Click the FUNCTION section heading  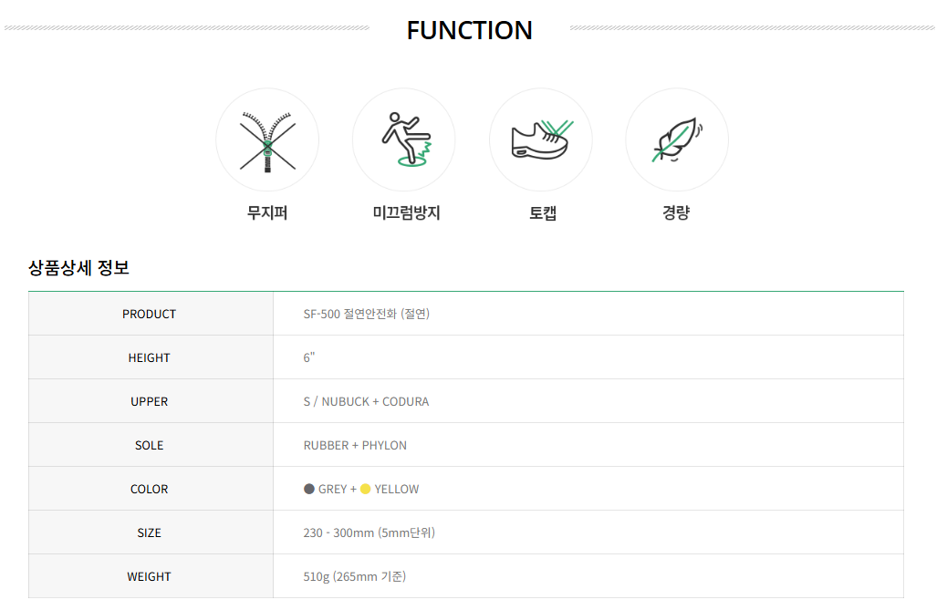tap(469, 30)
